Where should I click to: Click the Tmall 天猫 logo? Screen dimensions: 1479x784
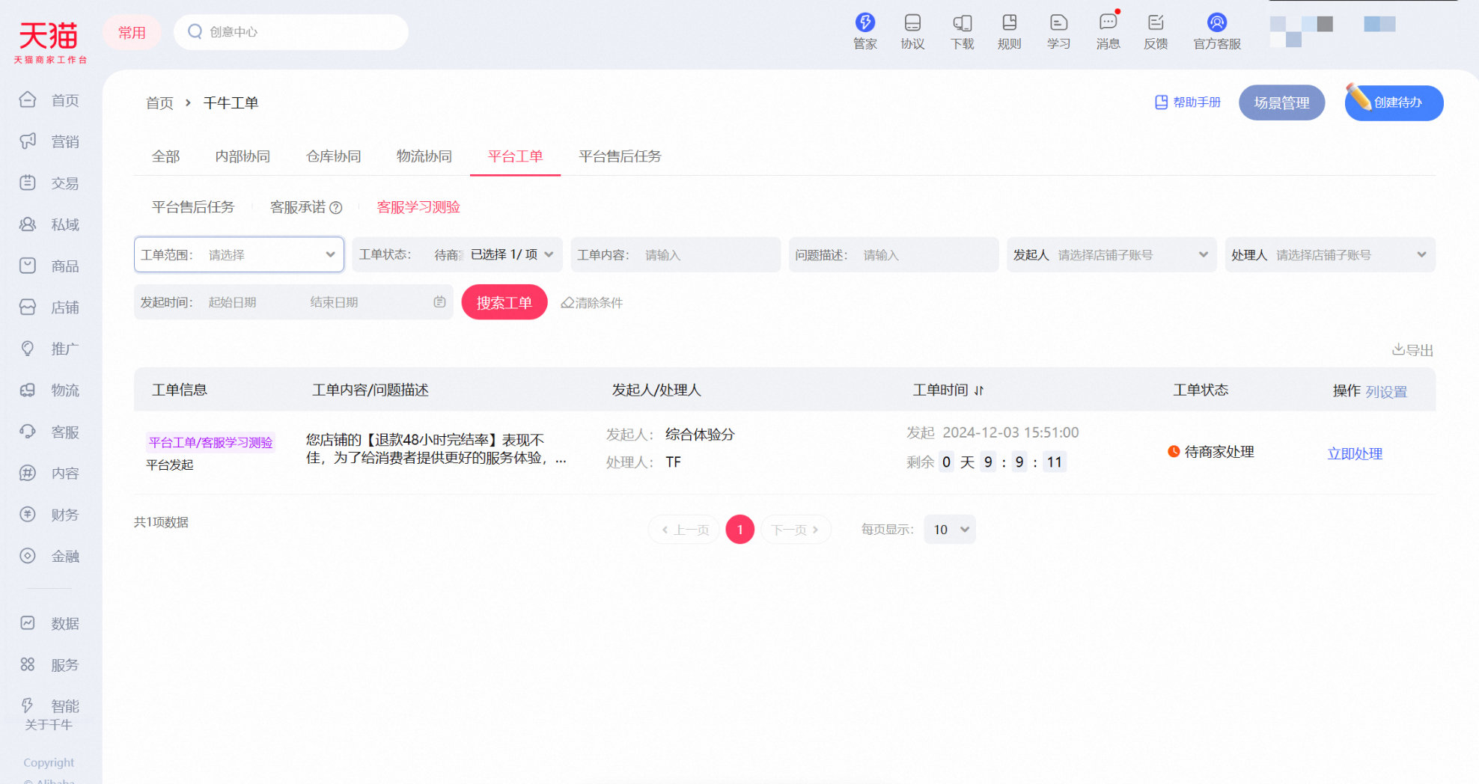[x=49, y=41]
